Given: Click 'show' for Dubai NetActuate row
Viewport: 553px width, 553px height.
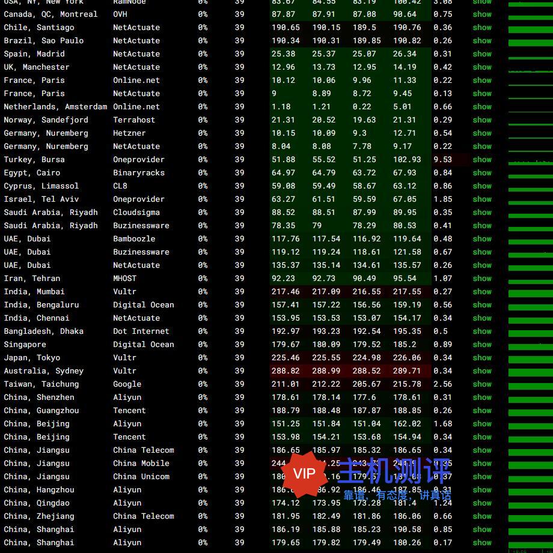Looking at the screenshot, I should (x=482, y=265).
